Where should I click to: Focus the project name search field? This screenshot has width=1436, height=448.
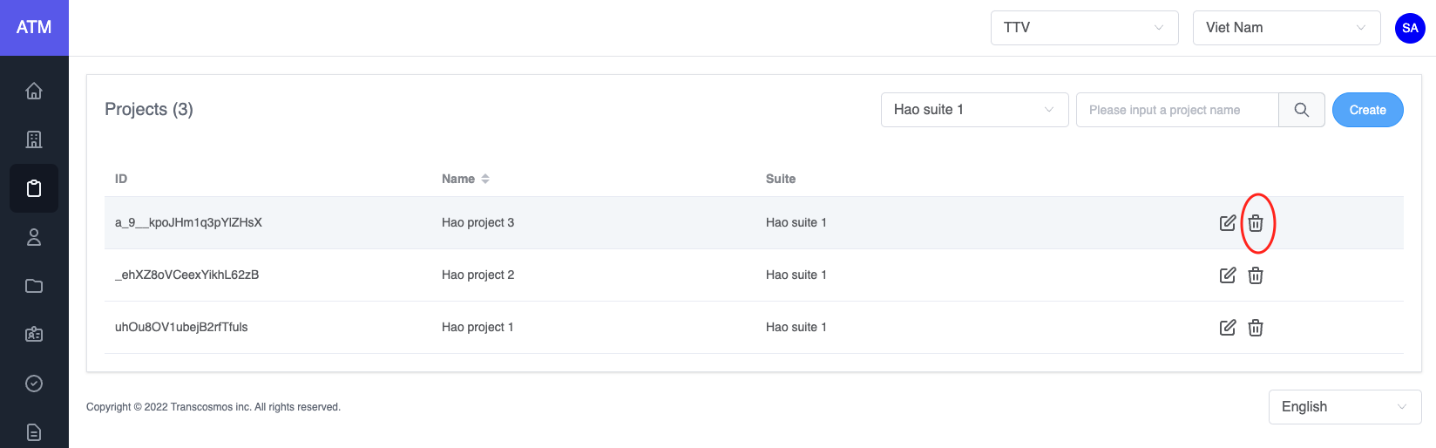pyautogui.click(x=1176, y=110)
